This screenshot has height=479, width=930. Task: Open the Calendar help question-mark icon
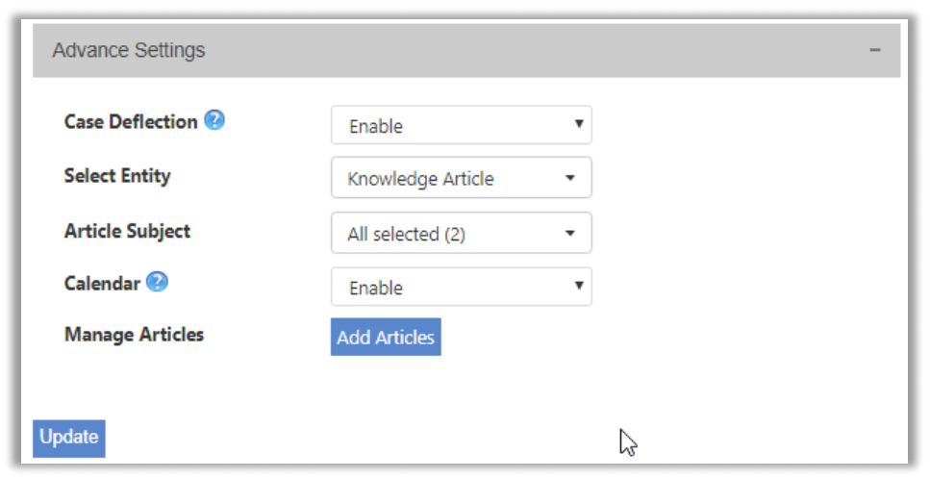[x=157, y=282]
